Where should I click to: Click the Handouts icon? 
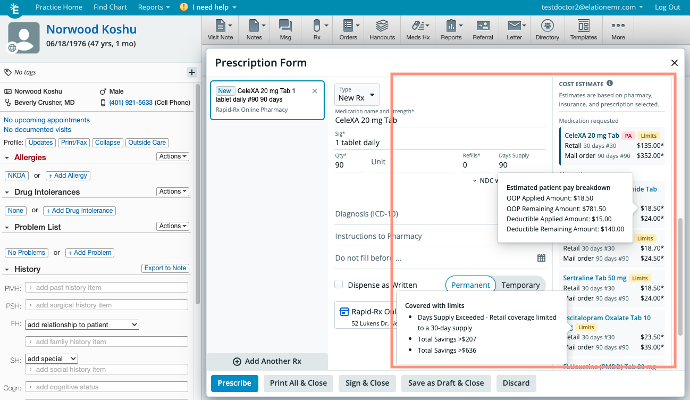pos(381,29)
